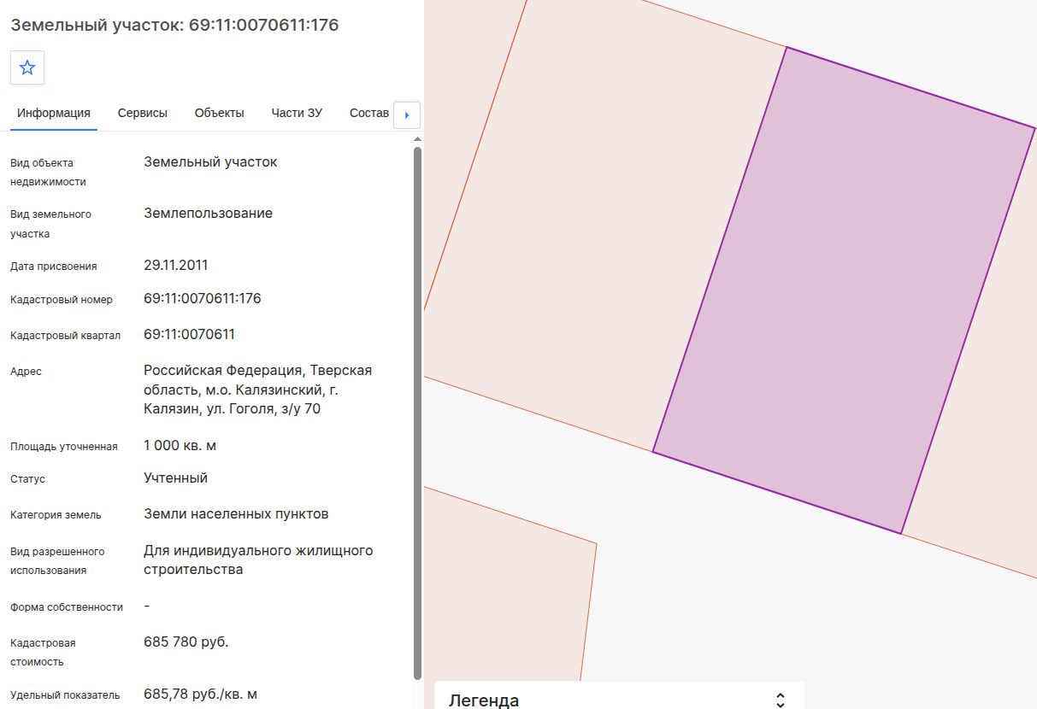Click the Легенда panel header title
Image resolution: width=1037 pixels, height=709 pixels.
point(484,700)
